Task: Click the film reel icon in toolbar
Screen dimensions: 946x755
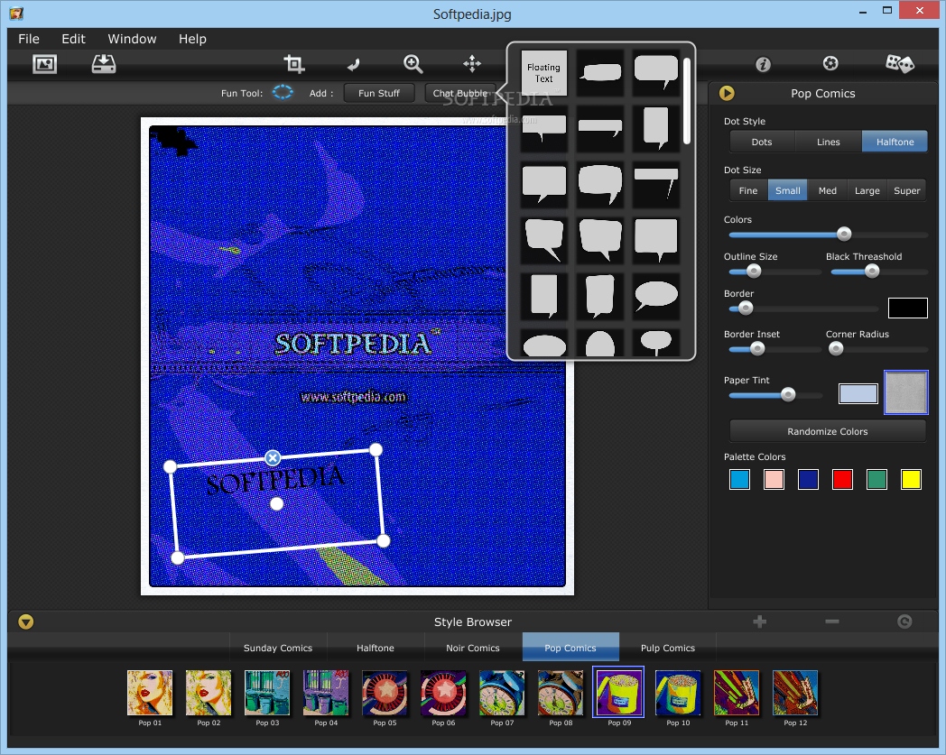Action: [830, 63]
